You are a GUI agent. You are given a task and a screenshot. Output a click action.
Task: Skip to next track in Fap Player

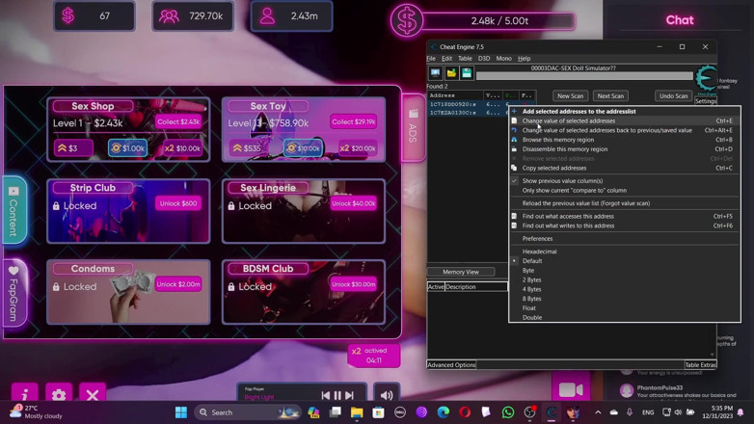(x=350, y=395)
